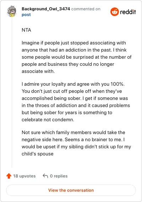This screenshot has width=142, height=202.
Task: Click the paragraph starting "I admire your loyalty"
Action: (x=76, y=102)
